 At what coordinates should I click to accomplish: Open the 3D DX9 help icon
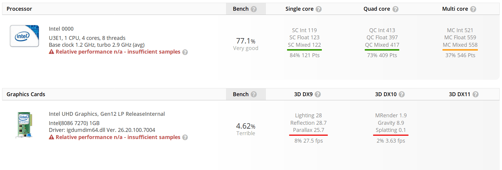[318, 94]
